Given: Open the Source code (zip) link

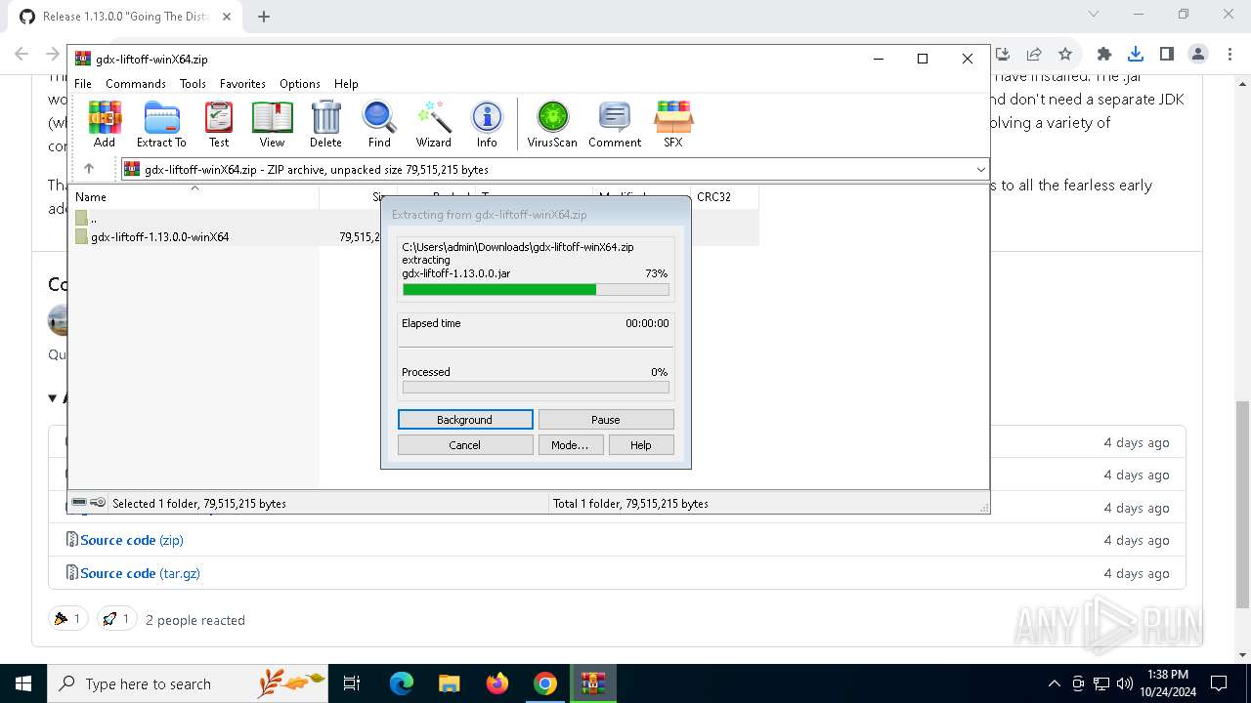Looking at the screenshot, I should (x=132, y=540).
